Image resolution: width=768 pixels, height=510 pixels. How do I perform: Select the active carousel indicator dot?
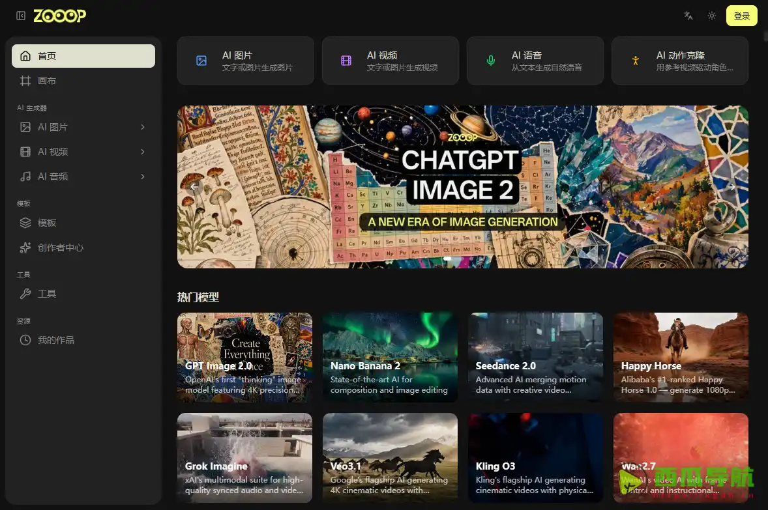[x=447, y=259]
